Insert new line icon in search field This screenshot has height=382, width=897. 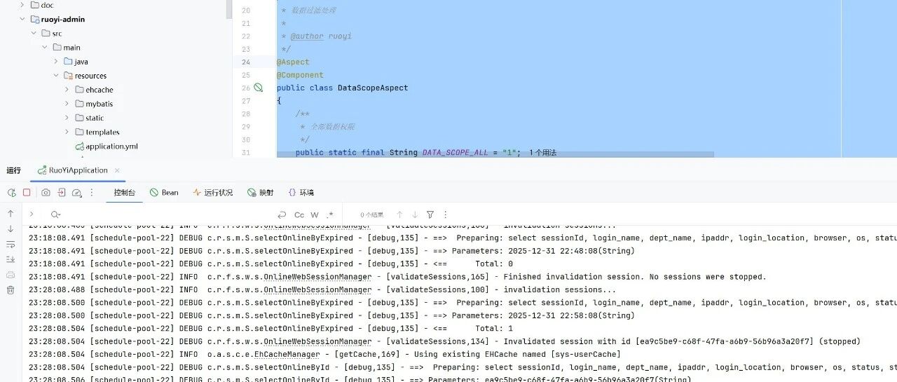point(282,214)
